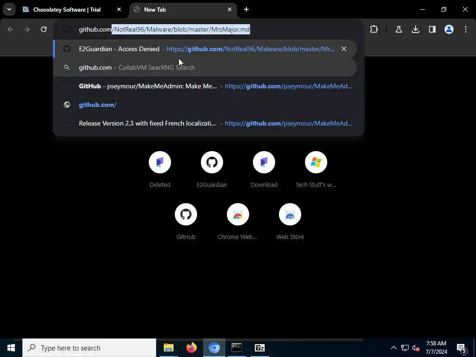The height and width of the screenshot is (357, 476).
Task: Click the Chrome taskbar icon
Action: pyautogui.click(x=214, y=348)
